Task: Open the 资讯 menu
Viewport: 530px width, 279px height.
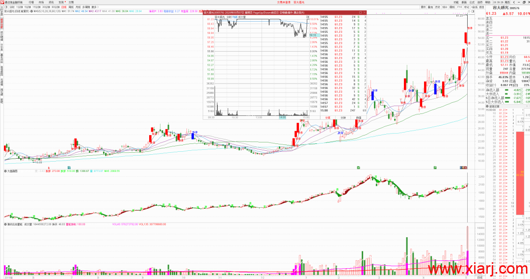Action: point(52,2)
